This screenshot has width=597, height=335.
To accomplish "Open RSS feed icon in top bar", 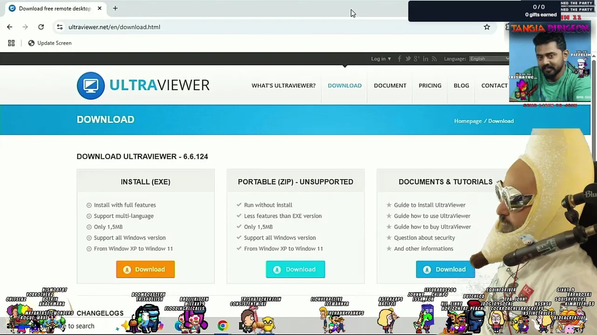I will 434,59.
